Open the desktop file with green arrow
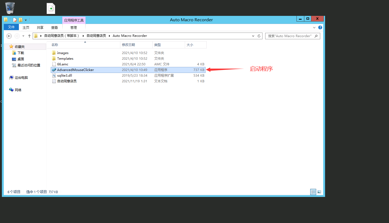 (51, 8)
